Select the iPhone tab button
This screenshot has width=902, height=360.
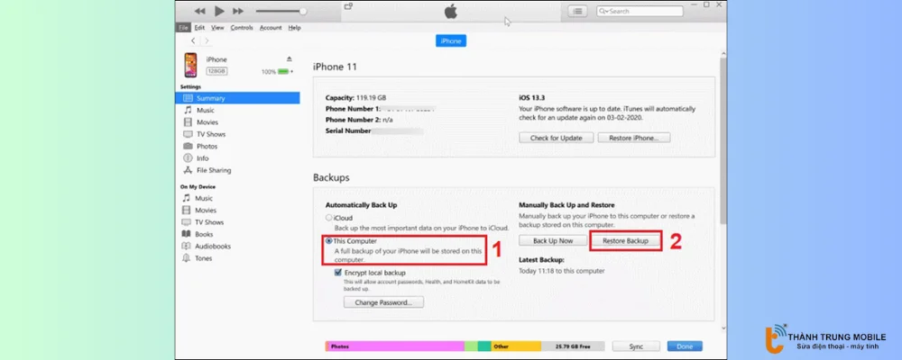click(450, 40)
